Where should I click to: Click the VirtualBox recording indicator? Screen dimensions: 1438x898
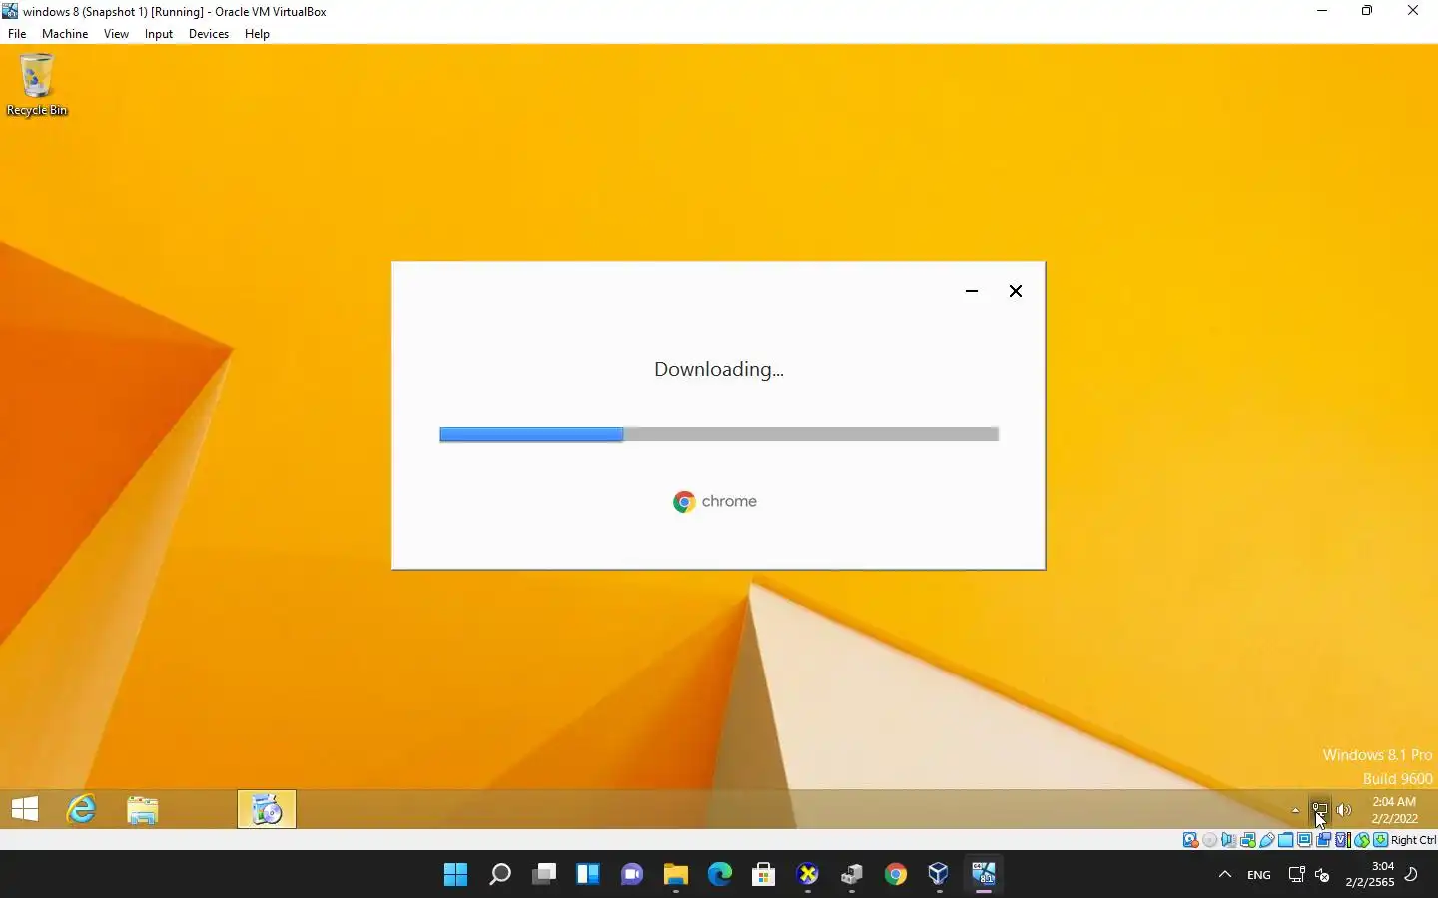[x=1323, y=840]
